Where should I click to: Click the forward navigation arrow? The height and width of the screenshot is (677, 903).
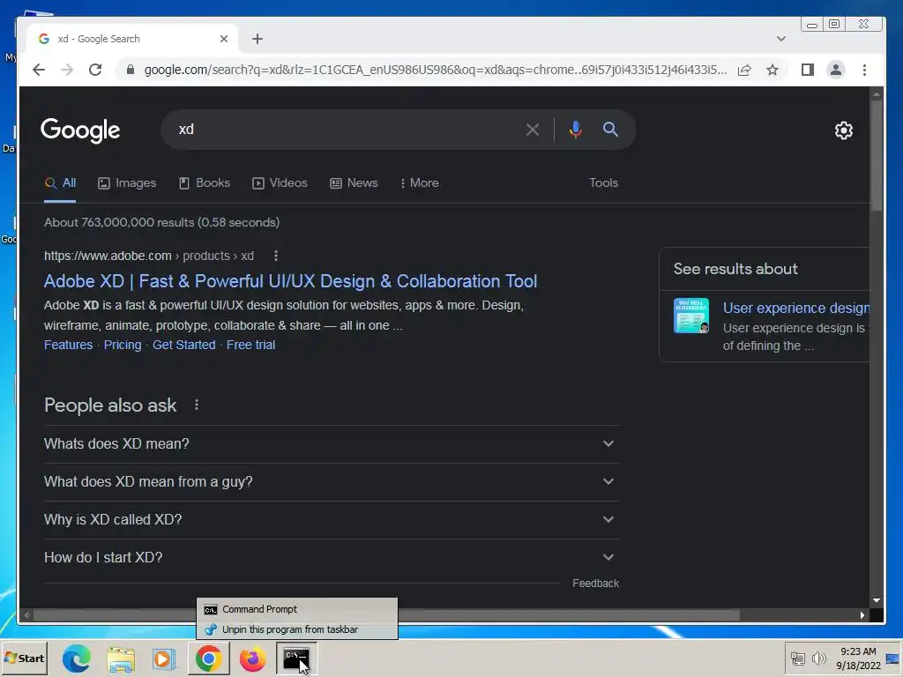[x=67, y=70]
